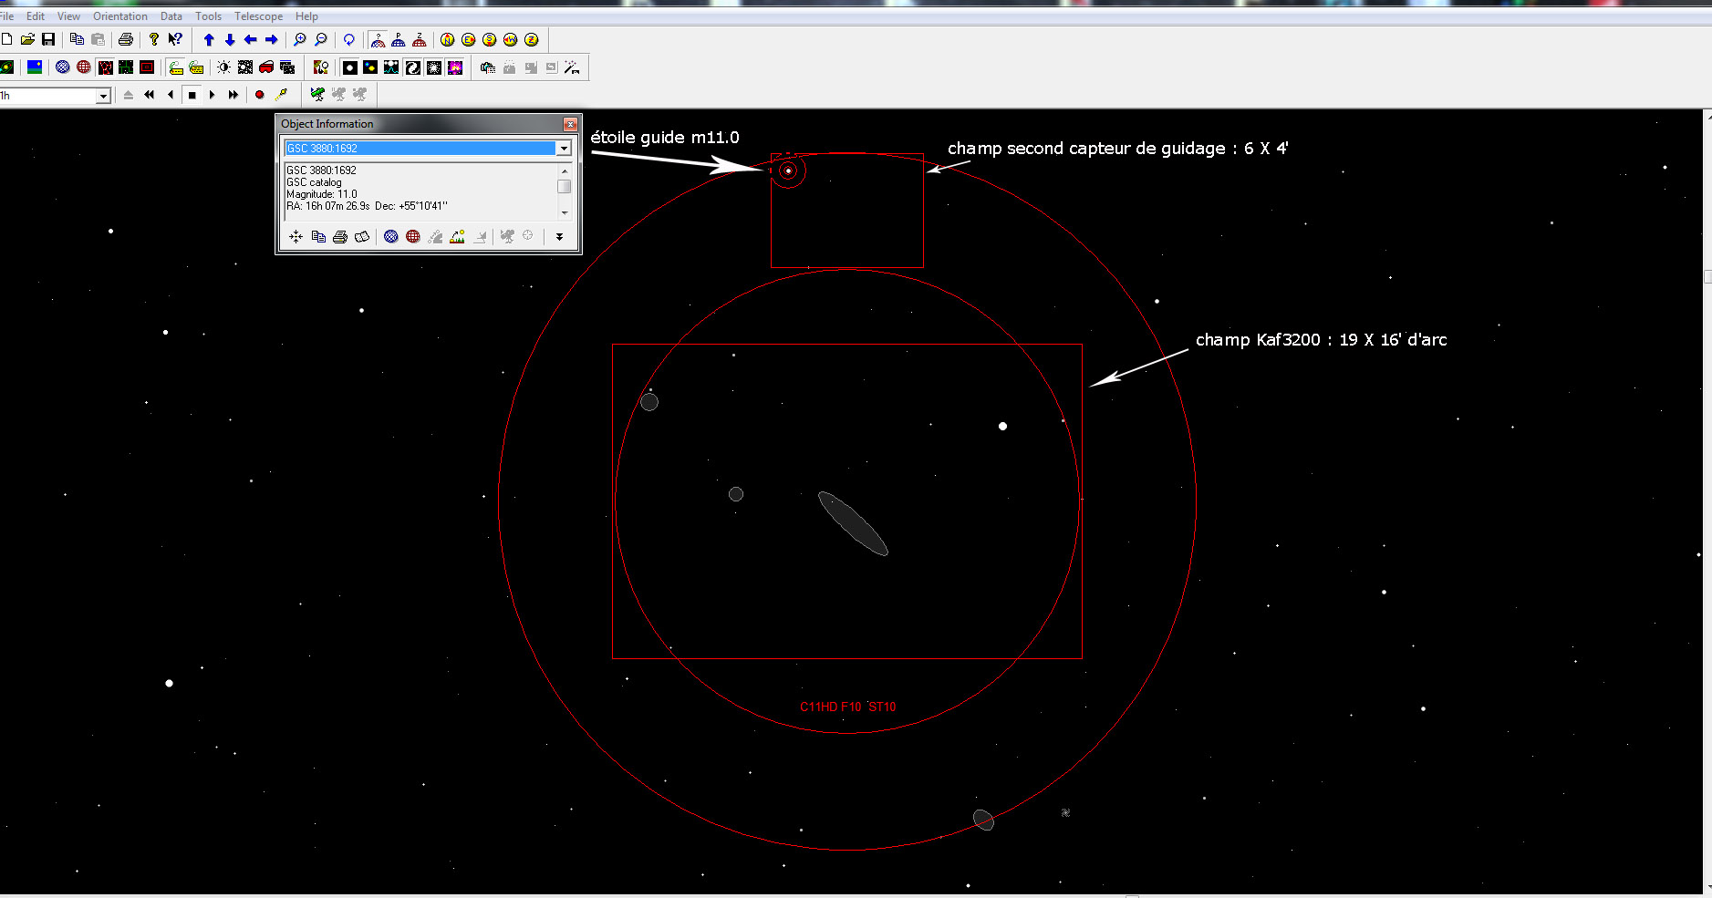This screenshot has height=898, width=1712.
Task: Print object info from Object Information panel
Action: tap(340, 236)
